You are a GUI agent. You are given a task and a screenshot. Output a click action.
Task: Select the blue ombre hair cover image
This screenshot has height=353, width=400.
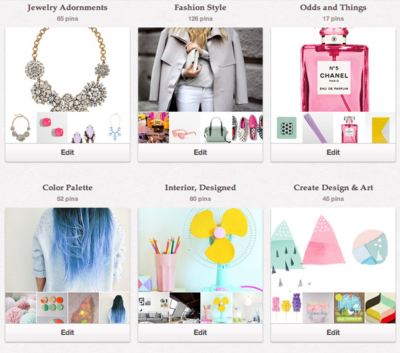coord(67,250)
